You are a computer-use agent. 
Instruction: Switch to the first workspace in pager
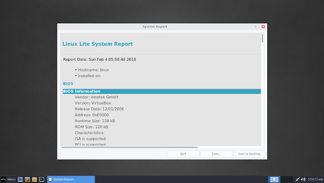coord(274,179)
